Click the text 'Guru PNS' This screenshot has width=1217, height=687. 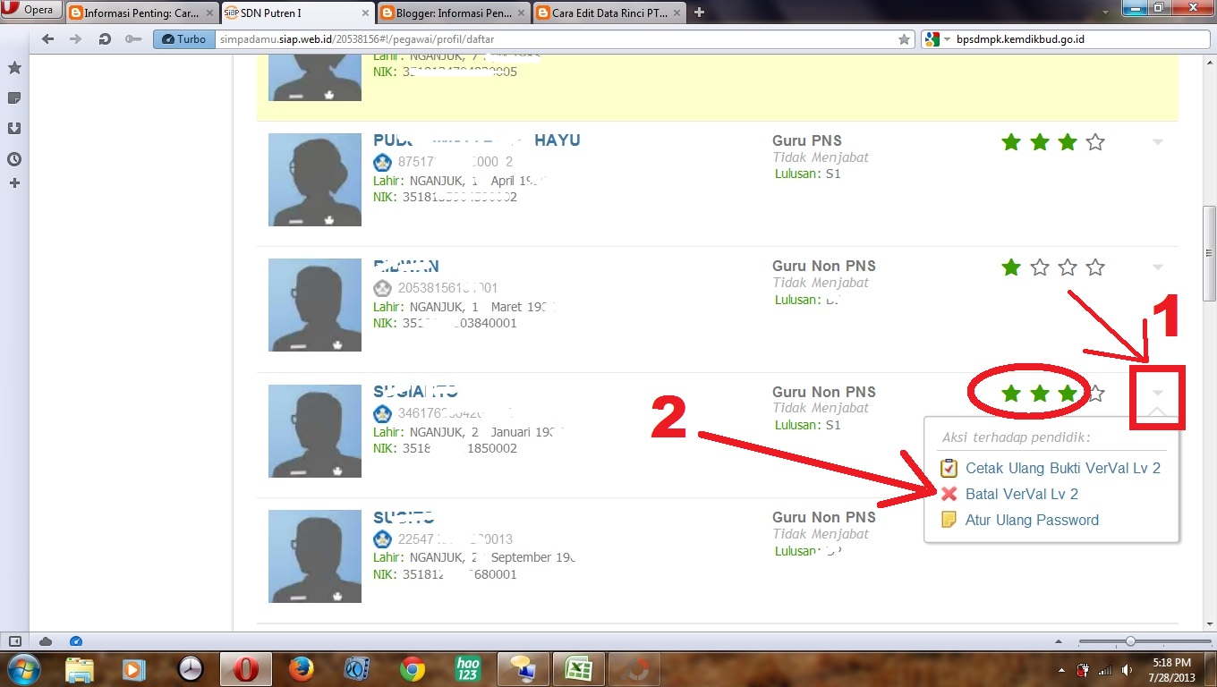(x=807, y=140)
